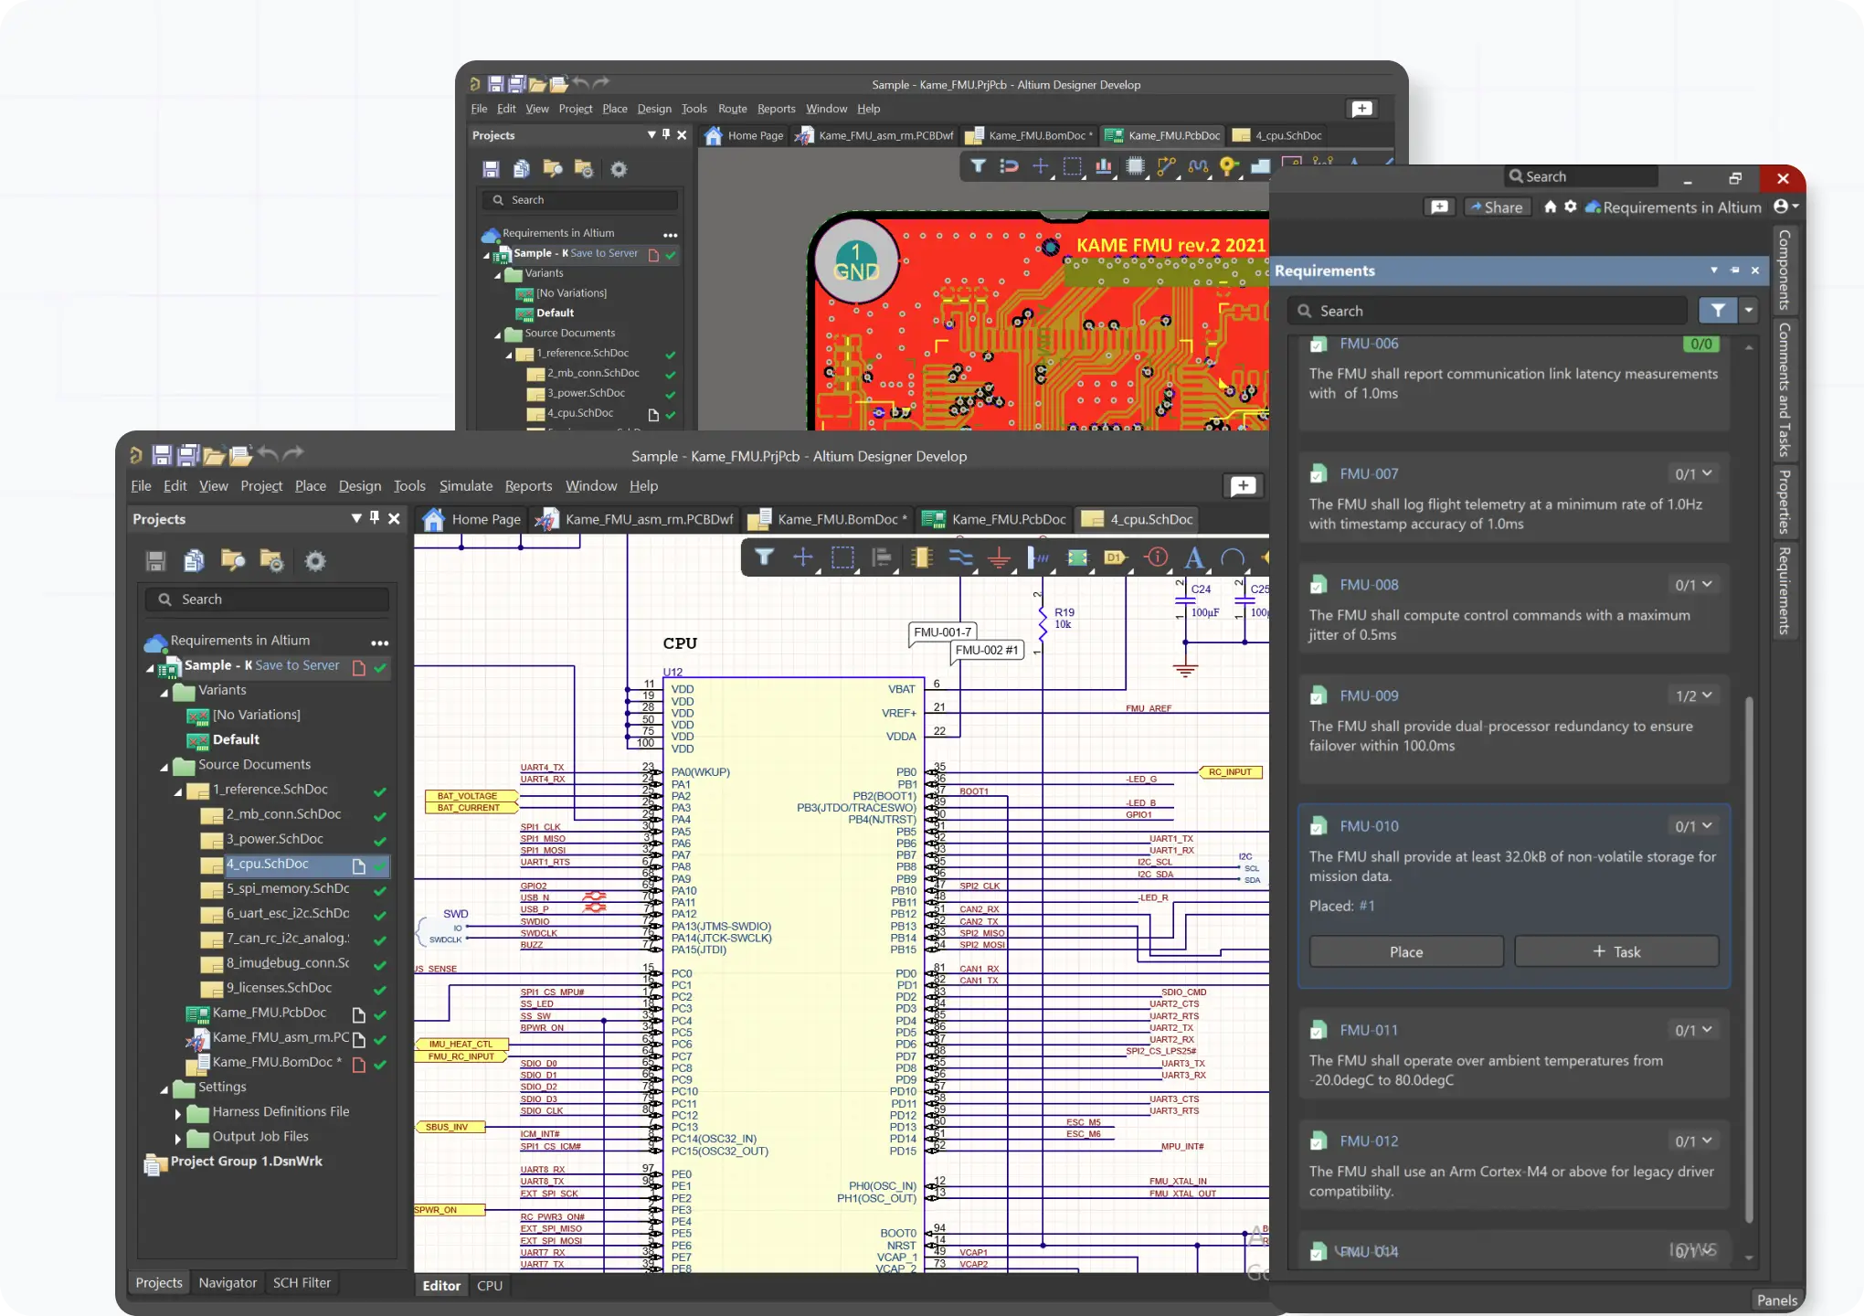Switch to the Navigator tab
The image size is (1864, 1316).
point(228,1282)
